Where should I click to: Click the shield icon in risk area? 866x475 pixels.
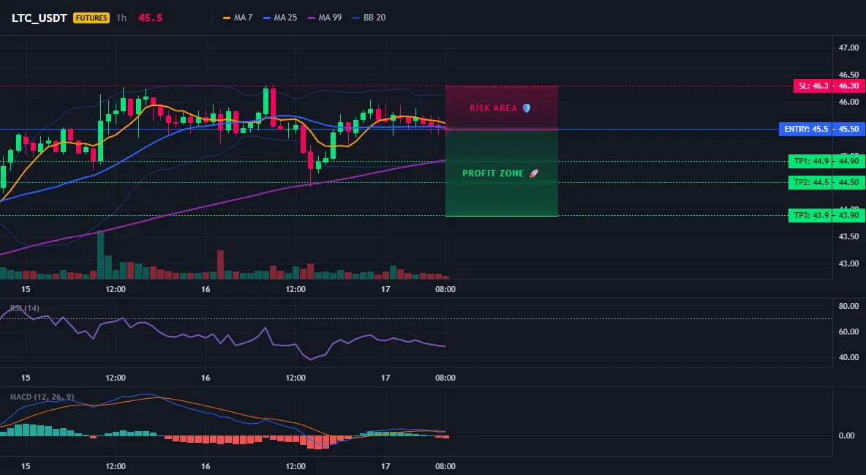(x=527, y=108)
